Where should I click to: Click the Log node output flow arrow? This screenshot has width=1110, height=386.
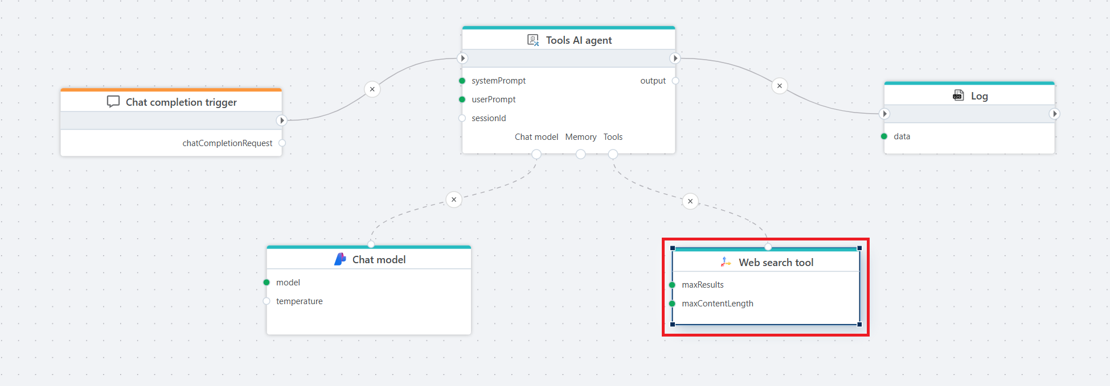(x=1054, y=114)
